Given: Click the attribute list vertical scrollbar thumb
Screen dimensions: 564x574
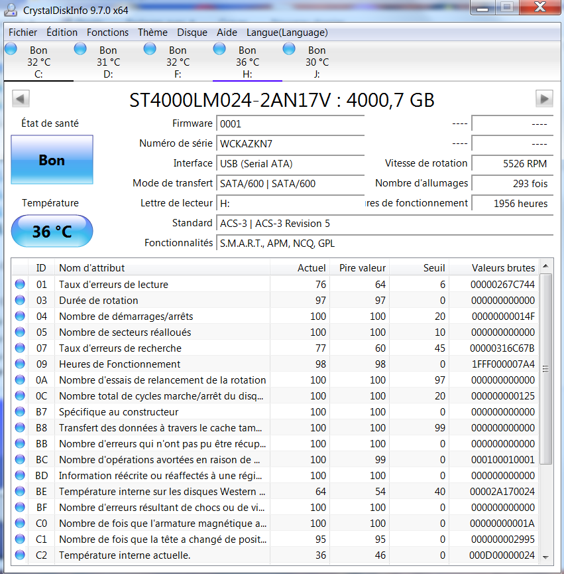Looking at the screenshot, I should (546, 369).
